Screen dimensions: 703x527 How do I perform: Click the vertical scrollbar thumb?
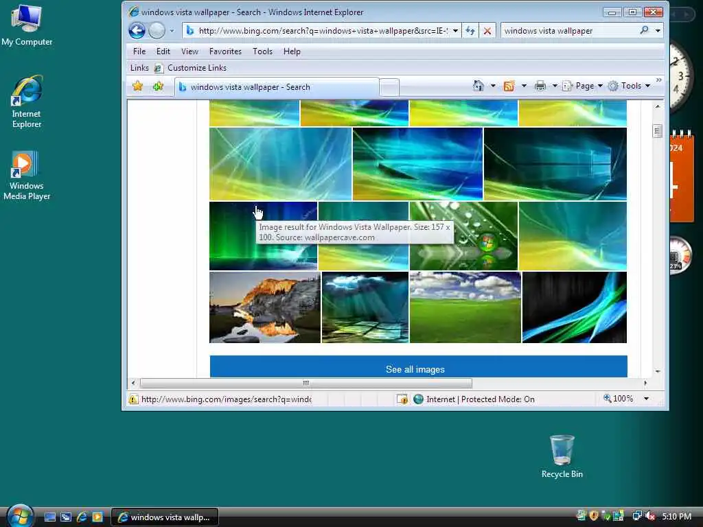[x=657, y=131]
